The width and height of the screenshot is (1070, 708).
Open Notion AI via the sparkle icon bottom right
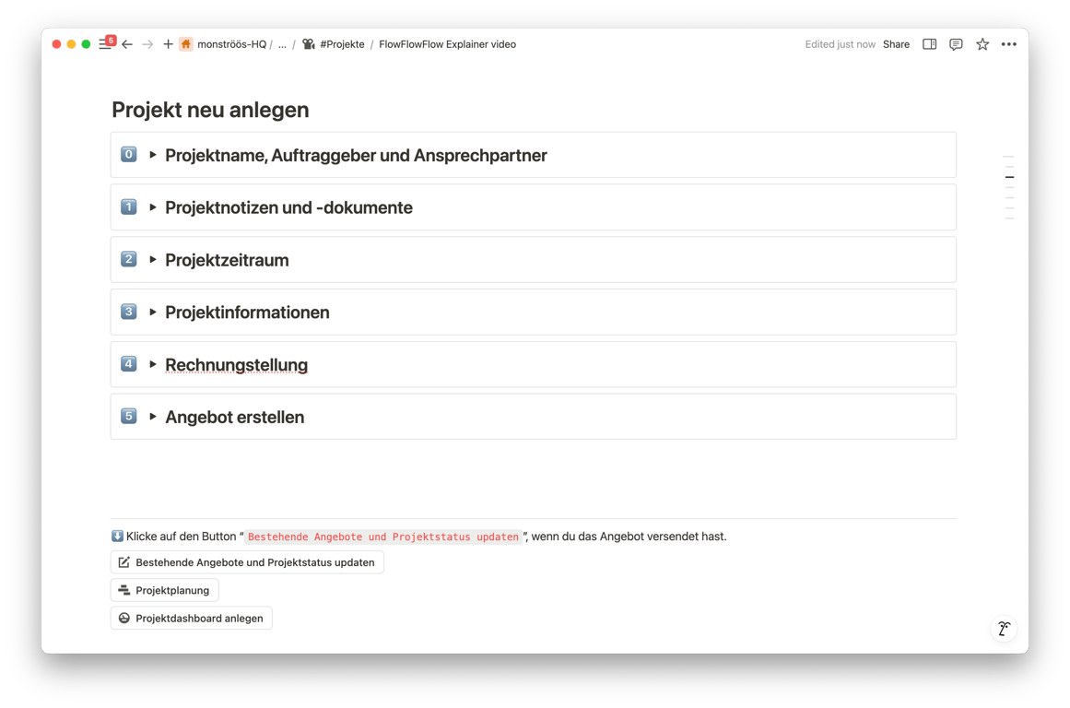point(1004,628)
